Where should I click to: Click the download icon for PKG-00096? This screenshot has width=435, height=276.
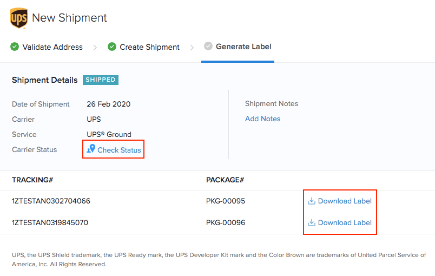point(312,222)
